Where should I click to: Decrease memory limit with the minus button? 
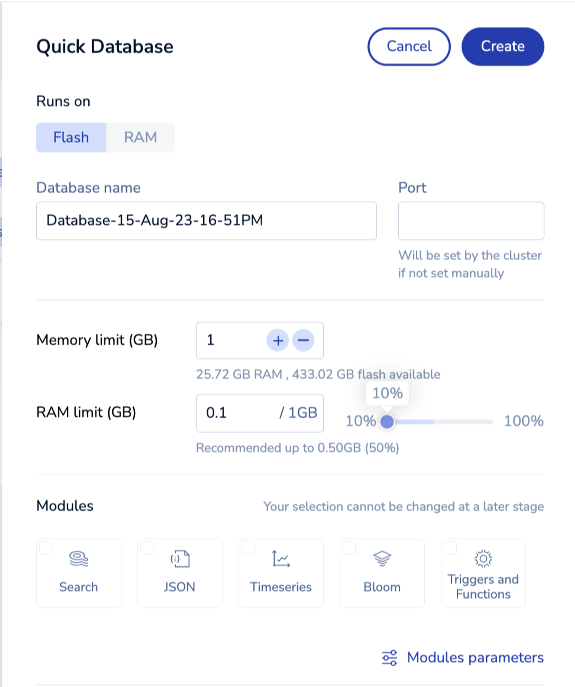click(303, 340)
